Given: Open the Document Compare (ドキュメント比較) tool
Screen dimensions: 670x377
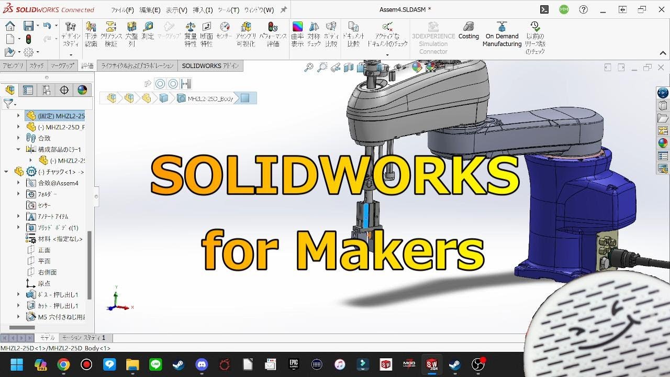Looking at the screenshot, I should click(353, 35).
